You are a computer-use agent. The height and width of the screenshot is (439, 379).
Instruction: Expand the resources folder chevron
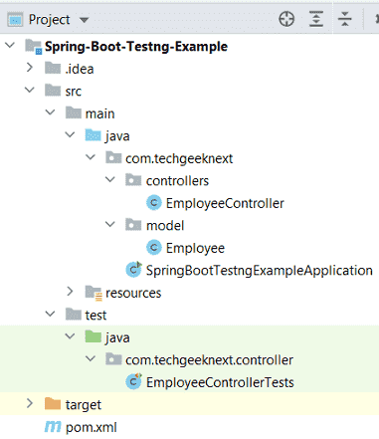(70, 292)
